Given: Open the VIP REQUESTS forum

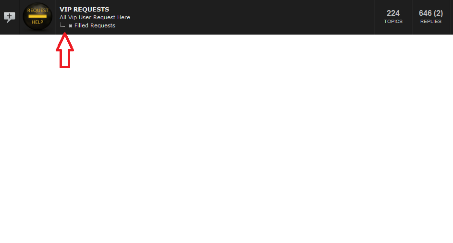Looking at the screenshot, I should pyautogui.click(x=85, y=10).
